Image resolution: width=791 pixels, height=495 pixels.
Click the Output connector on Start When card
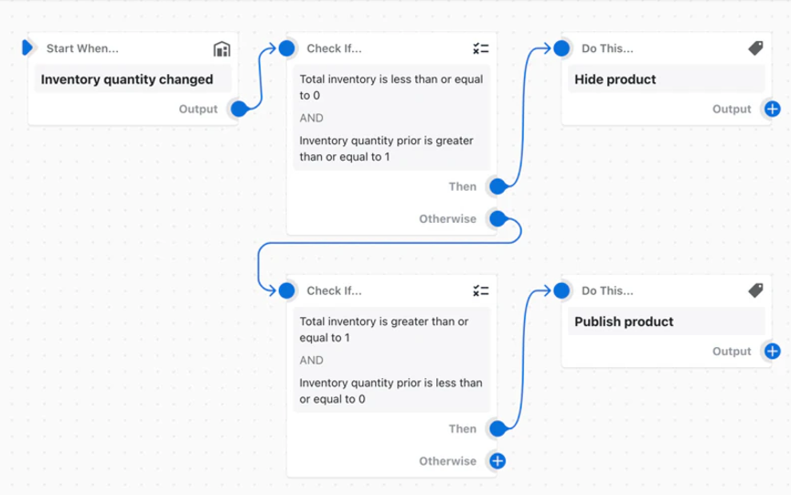coord(239,110)
